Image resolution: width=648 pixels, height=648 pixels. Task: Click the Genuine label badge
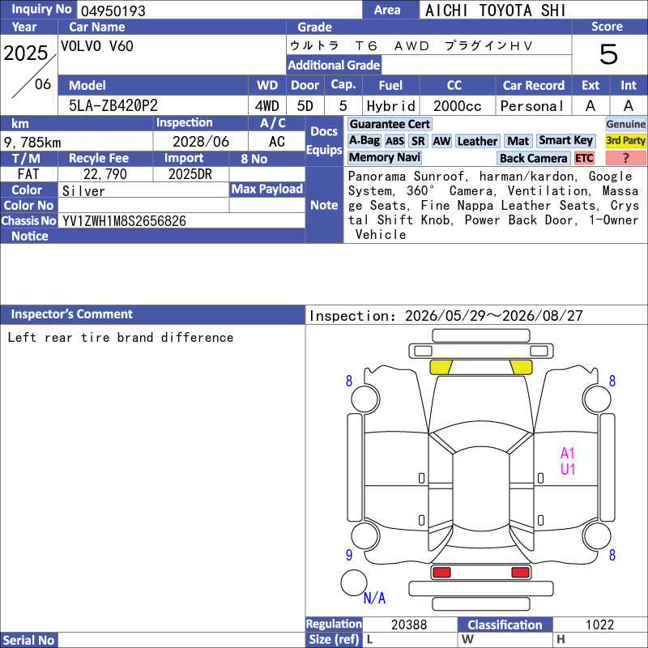625,124
